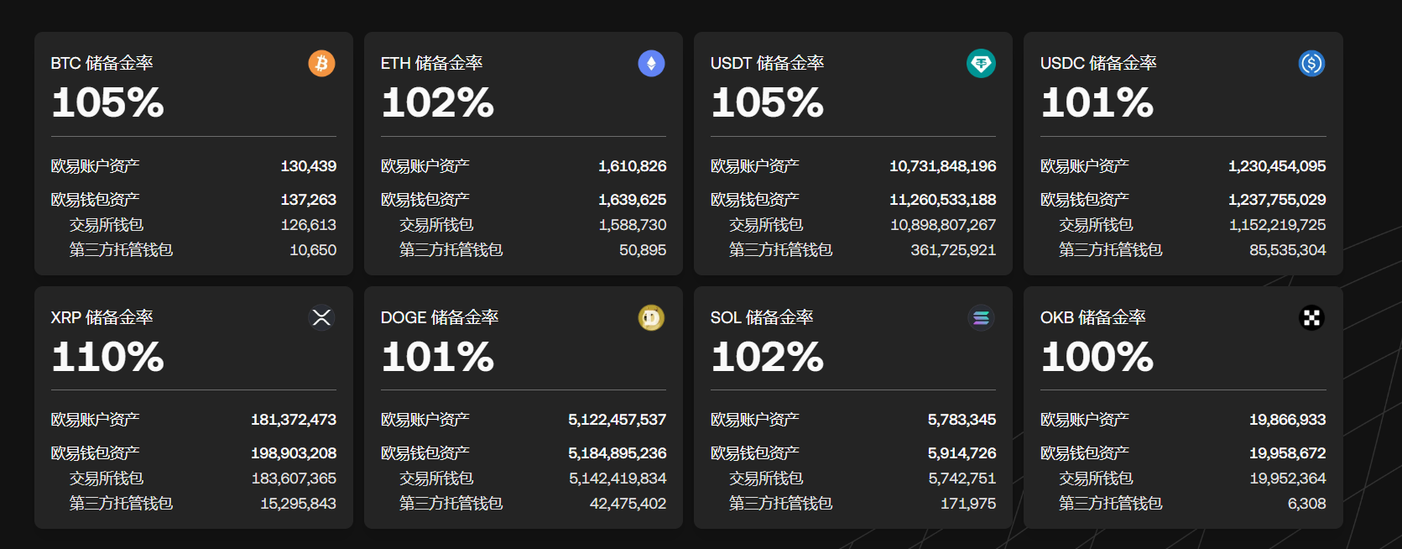Click 交易所钱包 label in USDT card

coord(766,225)
